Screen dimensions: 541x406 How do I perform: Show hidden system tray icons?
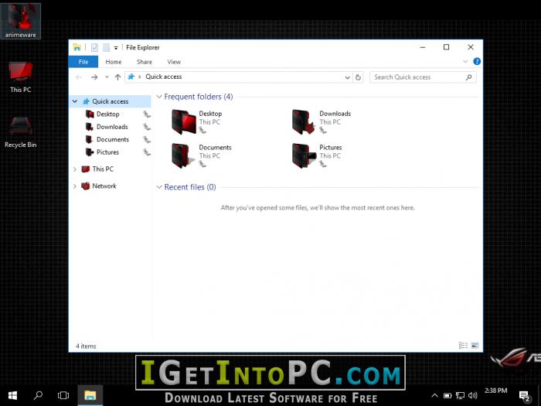click(434, 395)
